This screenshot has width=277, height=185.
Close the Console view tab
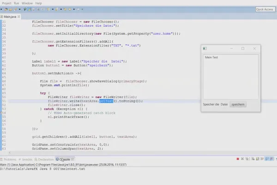[x=72, y=159]
